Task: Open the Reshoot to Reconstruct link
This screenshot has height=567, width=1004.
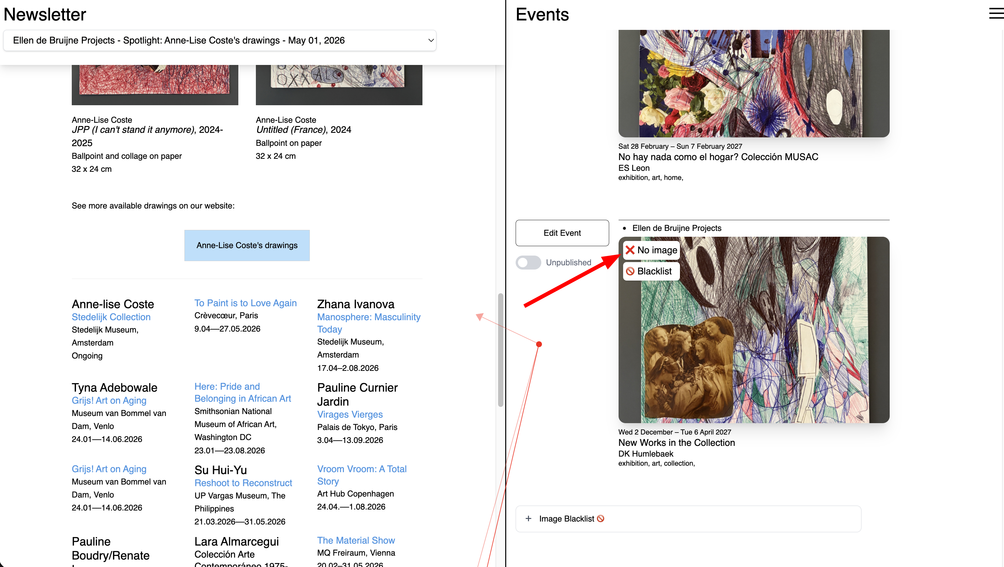Action: 243,483
